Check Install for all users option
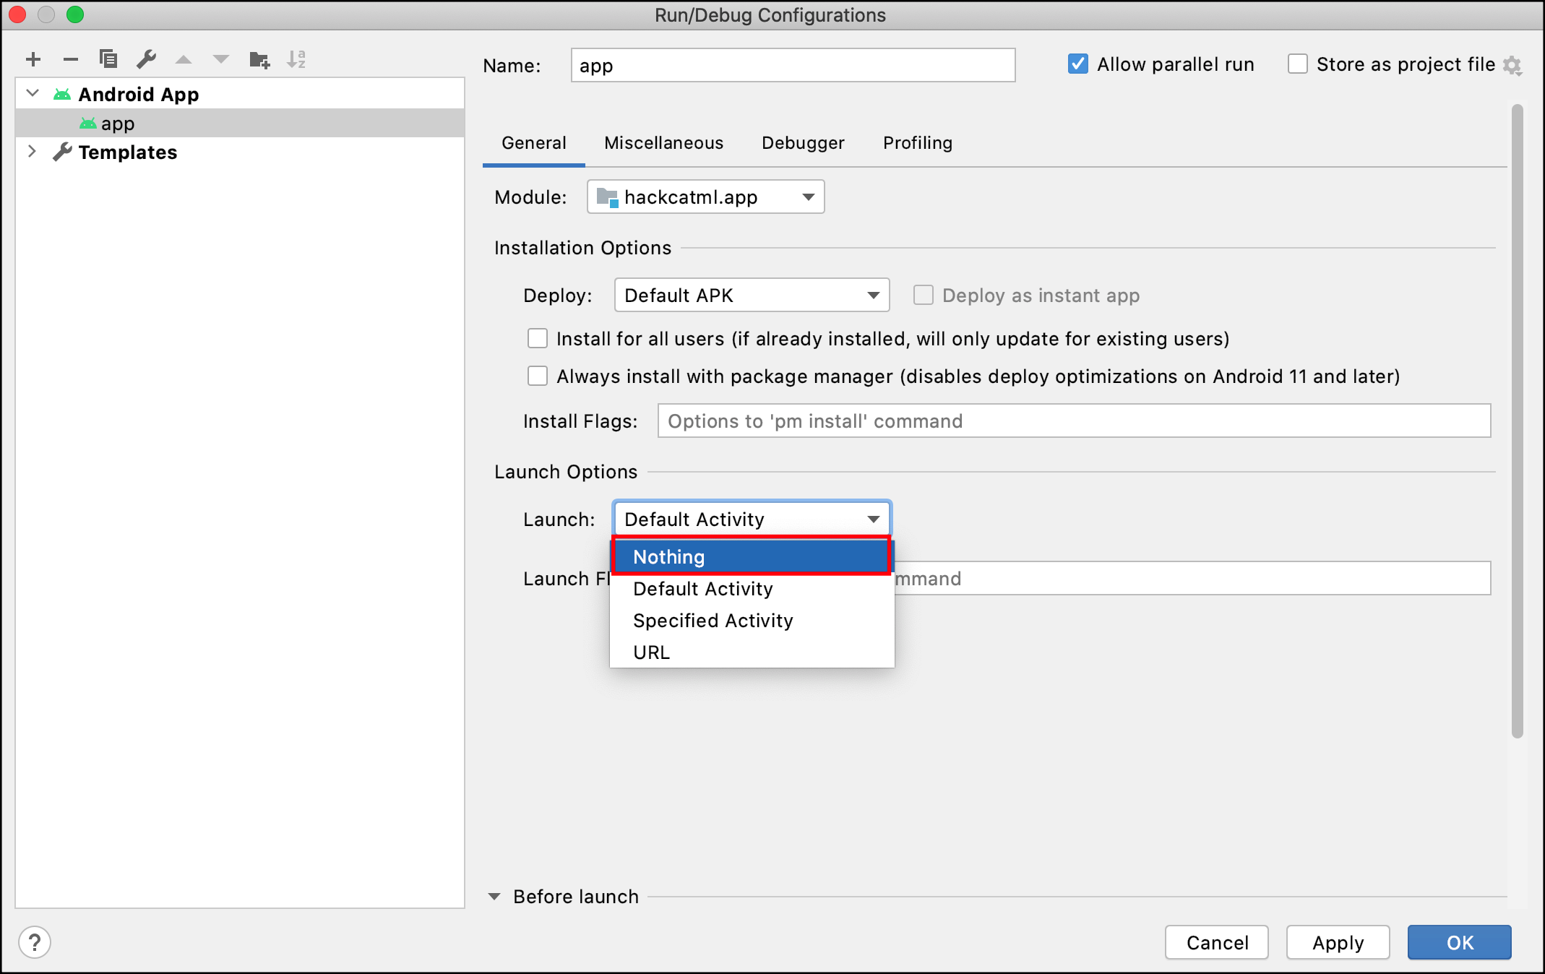1545x974 pixels. click(538, 339)
